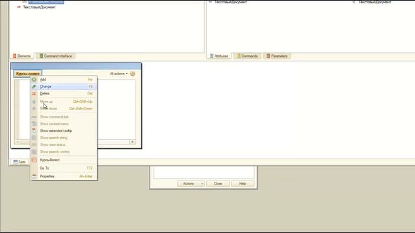Select the Move up menu entry
The width and height of the screenshot is (415, 233).
pyautogui.click(x=64, y=102)
